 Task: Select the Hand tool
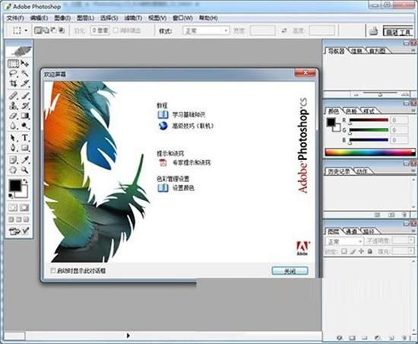click(x=13, y=170)
